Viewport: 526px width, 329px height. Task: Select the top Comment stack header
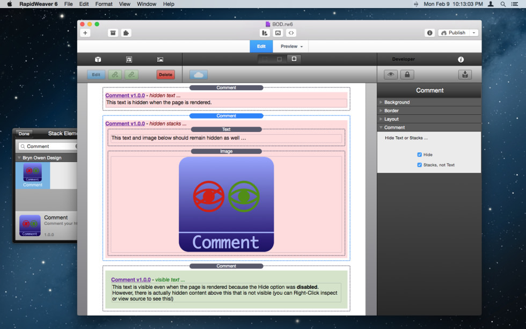pyautogui.click(x=226, y=87)
